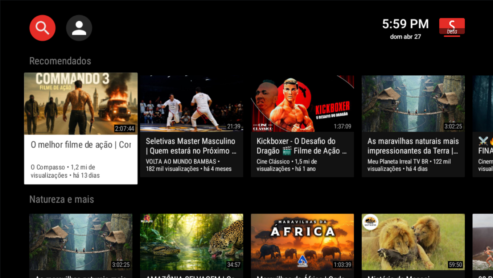Image resolution: width=493 pixels, height=278 pixels.
Task: Open the Maravilhas da África thumbnail
Action: click(x=302, y=242)
